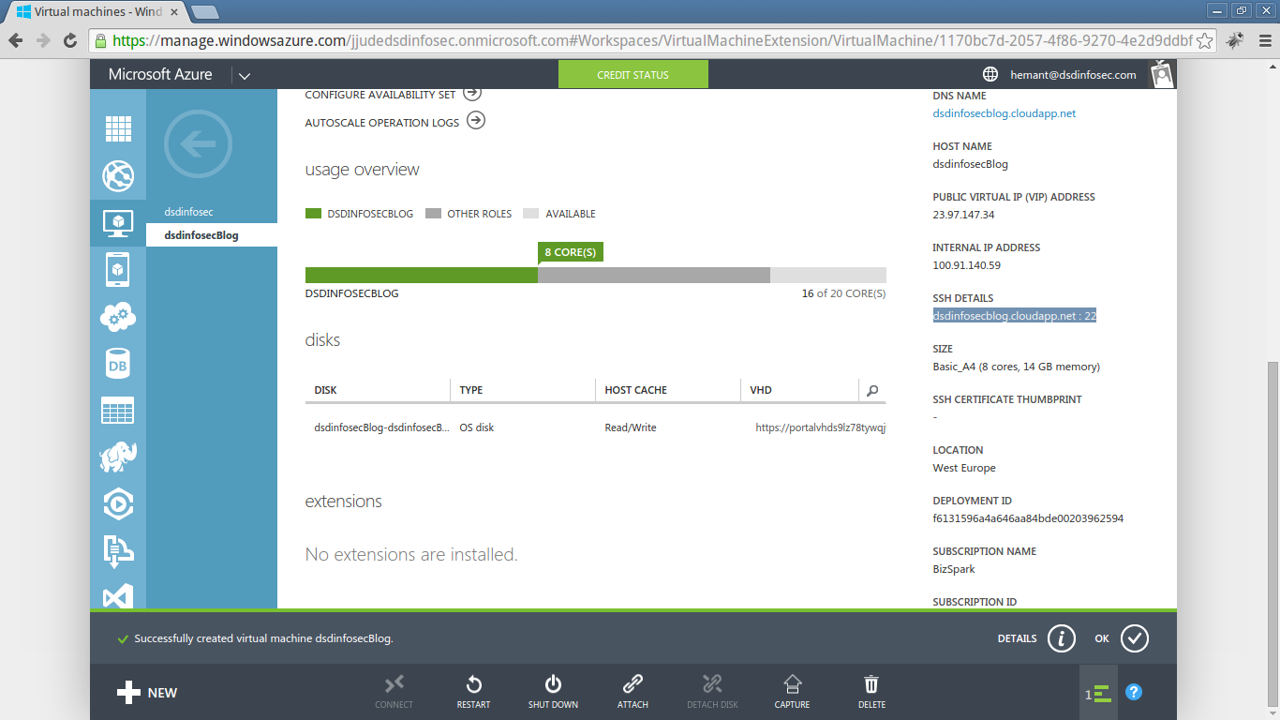The width and height of the screenshot is (1280, 720).
Task: Open Cloud Services gear-cloud icon
Action: [118, 317]
